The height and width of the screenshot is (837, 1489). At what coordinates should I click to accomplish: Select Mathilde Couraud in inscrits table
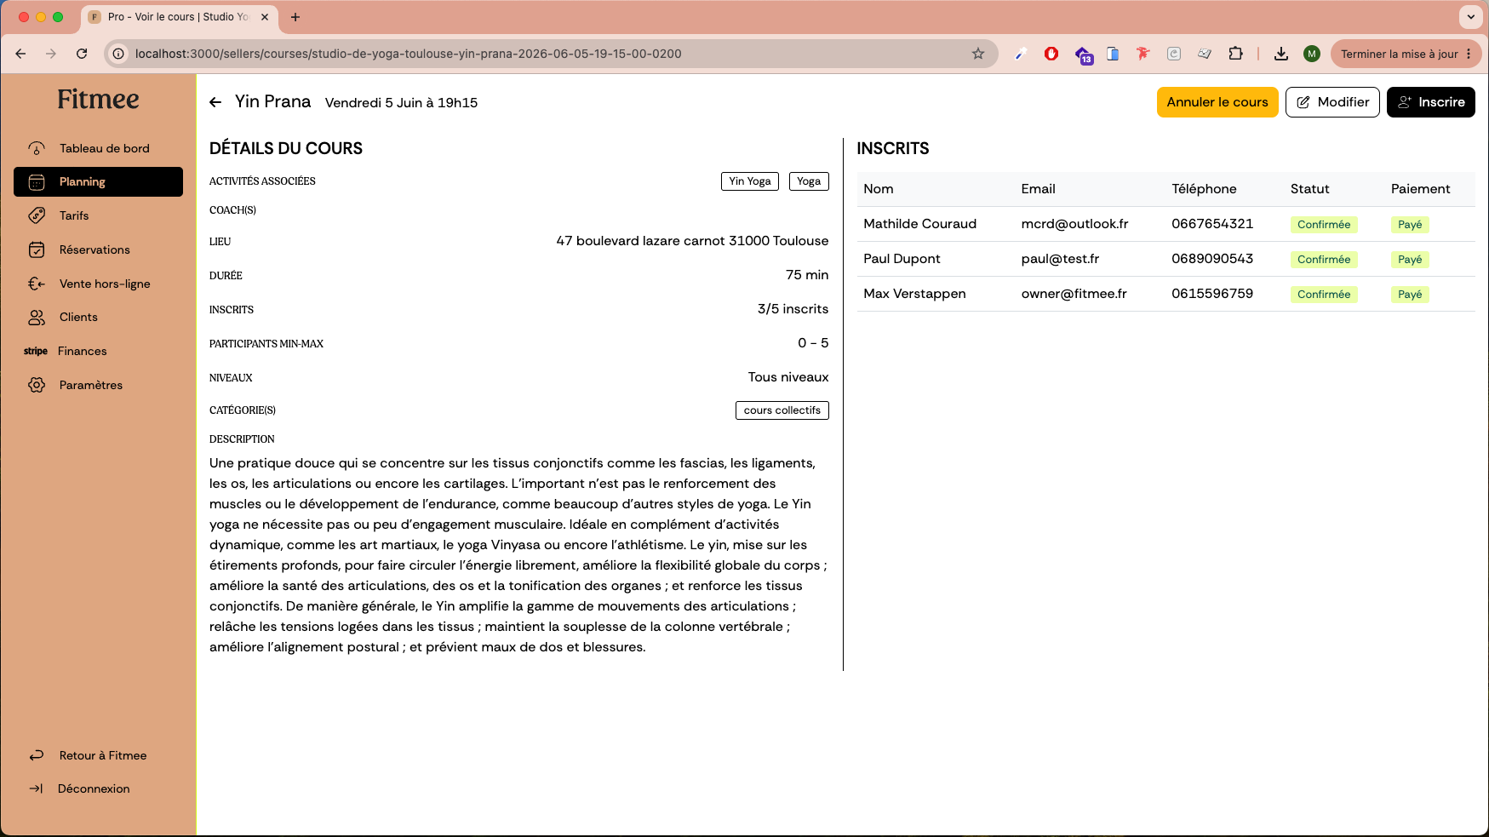pos(919,224)
